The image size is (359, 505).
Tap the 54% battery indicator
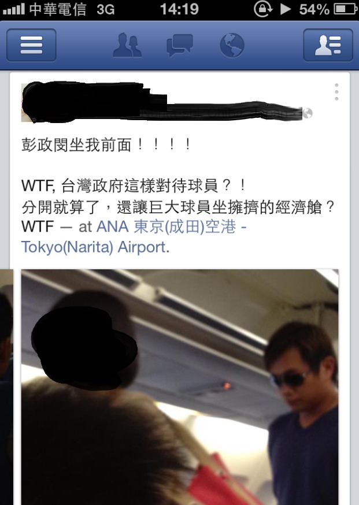[328, 9]
